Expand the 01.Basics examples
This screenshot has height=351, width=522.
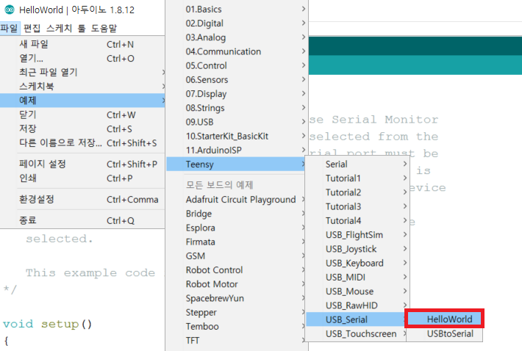pos(236,10)
